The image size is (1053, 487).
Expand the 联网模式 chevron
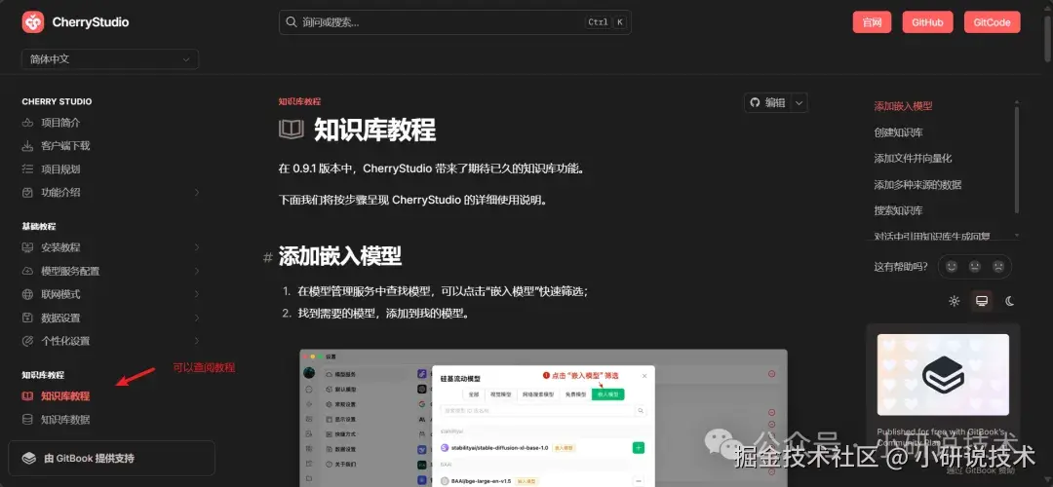tap(197, 294)
